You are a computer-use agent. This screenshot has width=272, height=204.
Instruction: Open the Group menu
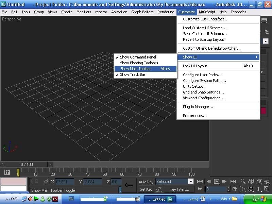pyautogui.click(x=39, y=12)
